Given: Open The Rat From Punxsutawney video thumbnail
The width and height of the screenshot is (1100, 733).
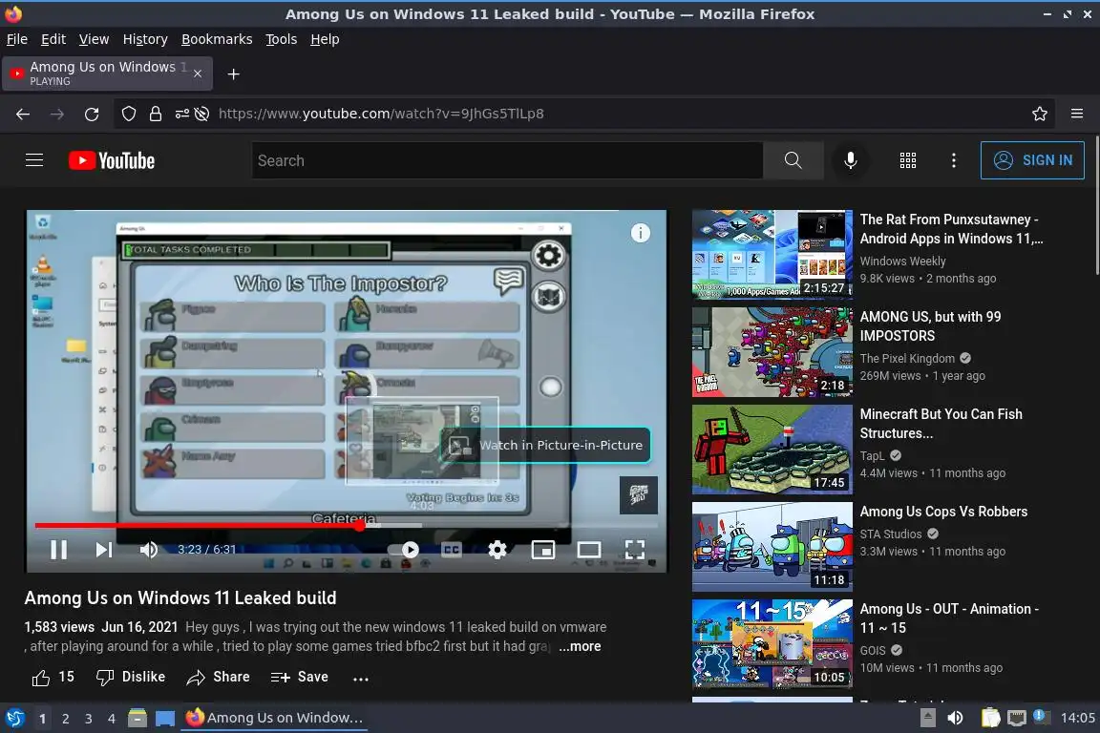Looking at the screenshot, I should coord(772,255).
